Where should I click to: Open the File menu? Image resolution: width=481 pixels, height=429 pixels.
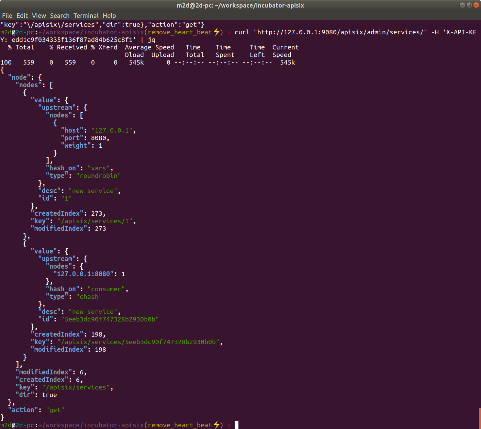tap(7, 15)
